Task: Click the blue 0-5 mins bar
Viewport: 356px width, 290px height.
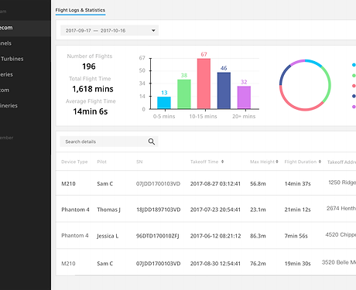Action: coord(164,103)
